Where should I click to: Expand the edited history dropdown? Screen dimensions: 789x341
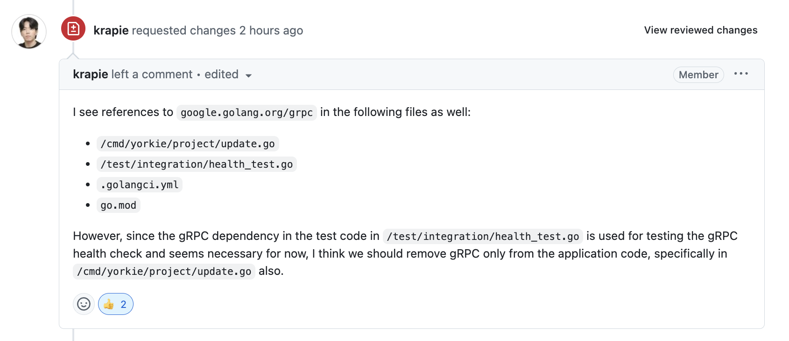[228, 75]
